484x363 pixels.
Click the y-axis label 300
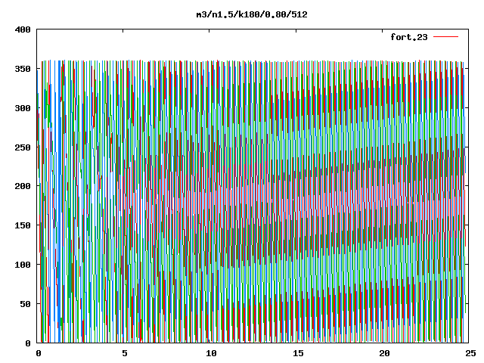tap(23, 108)
